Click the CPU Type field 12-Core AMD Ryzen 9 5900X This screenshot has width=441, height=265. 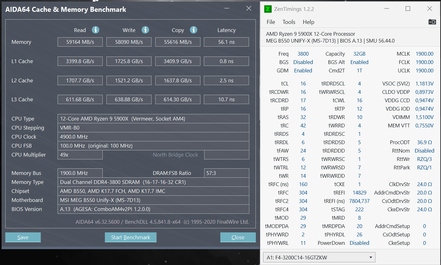[153, 119]
